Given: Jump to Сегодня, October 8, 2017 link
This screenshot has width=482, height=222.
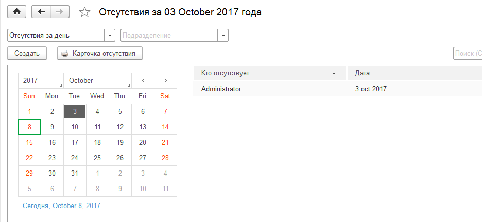Looking at the screenshot, I should point(62,206).
